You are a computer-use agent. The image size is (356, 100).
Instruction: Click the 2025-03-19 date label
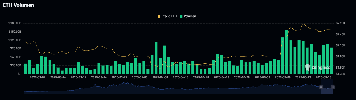click(78, 77)
